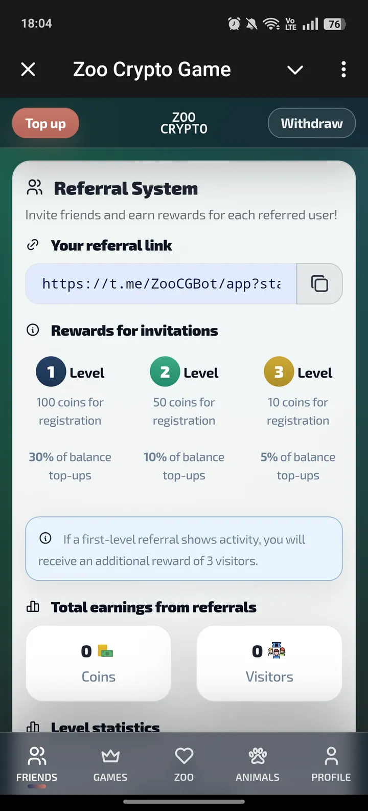Open the Profile tab
This screenshot has width=368, height=811.
tap(331, 764)
